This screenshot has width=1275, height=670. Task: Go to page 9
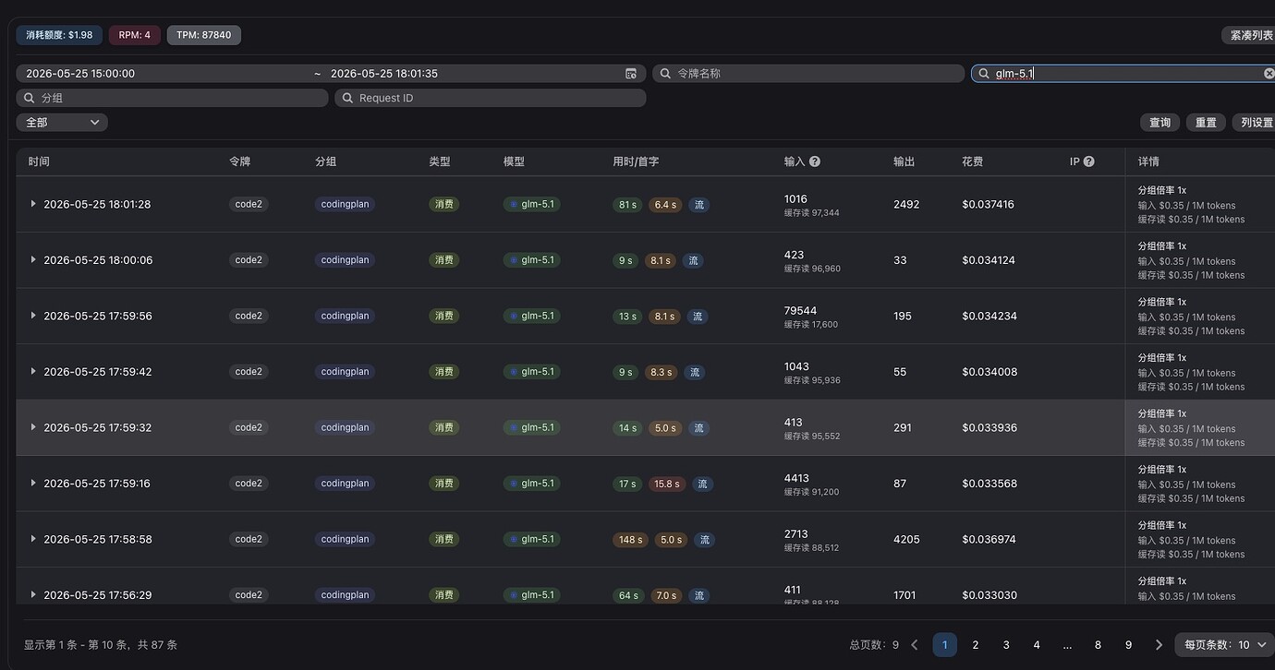coord(1128,645)
